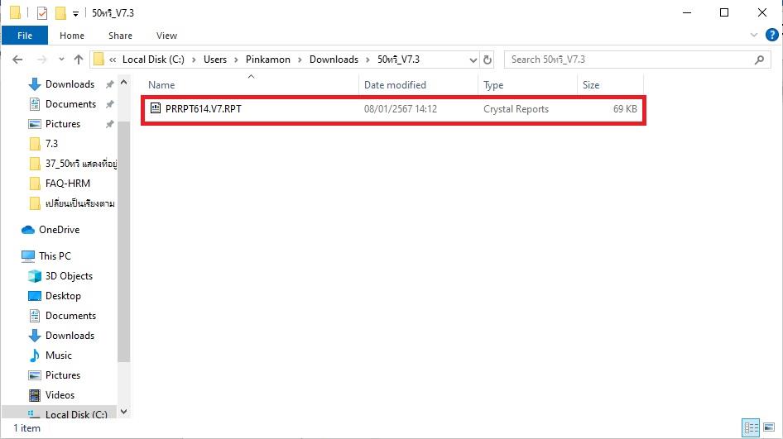
Task: Click the Back navigation arrow
Action: [x=17, y=60]
